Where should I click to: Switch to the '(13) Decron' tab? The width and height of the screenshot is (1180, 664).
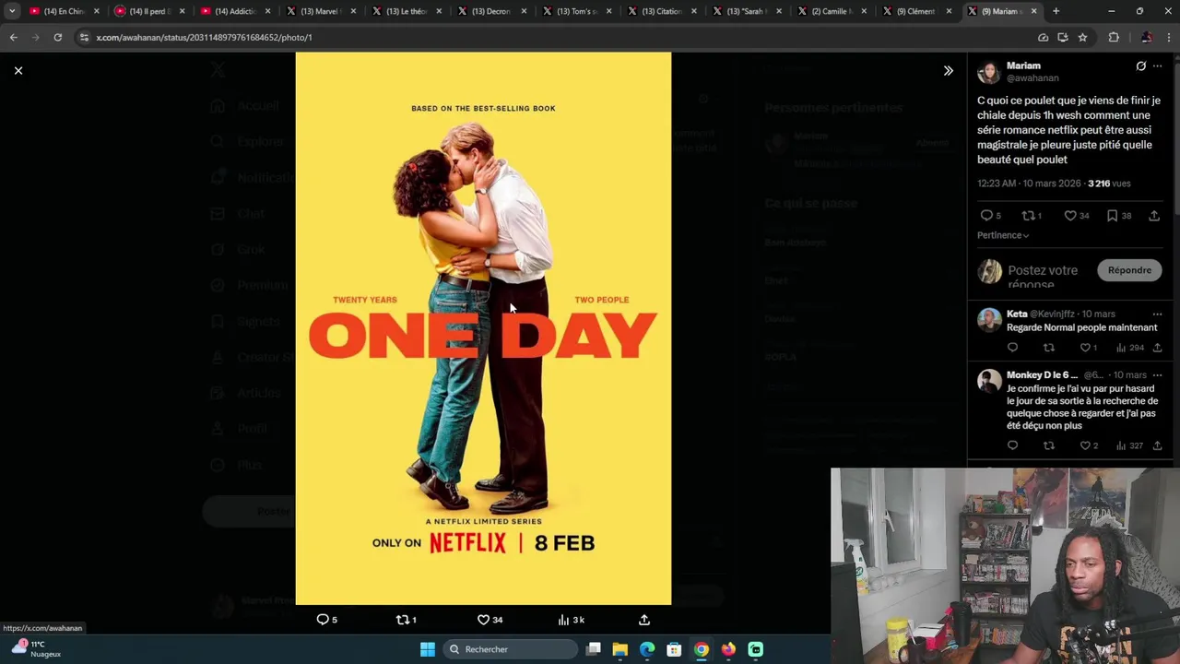pos(492,11)
